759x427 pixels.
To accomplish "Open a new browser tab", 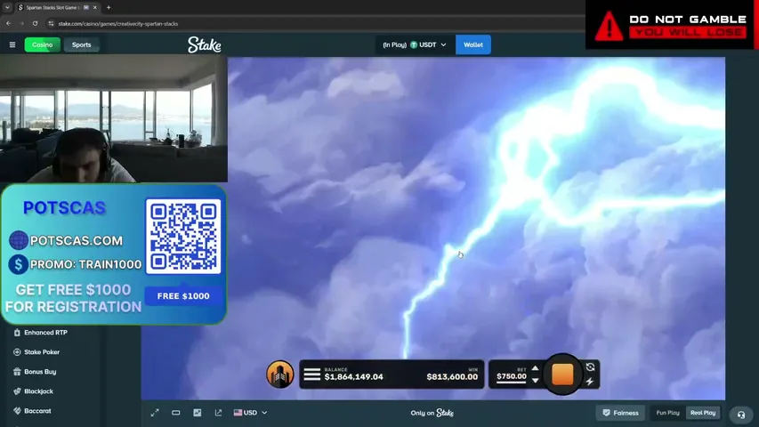I will point(109,8).
